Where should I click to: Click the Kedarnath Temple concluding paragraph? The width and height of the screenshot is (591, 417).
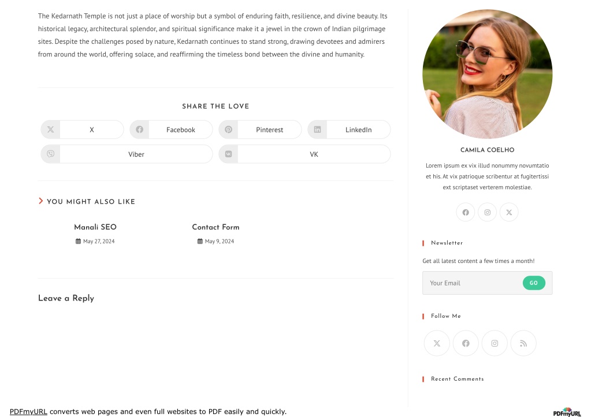pos(213,35)
